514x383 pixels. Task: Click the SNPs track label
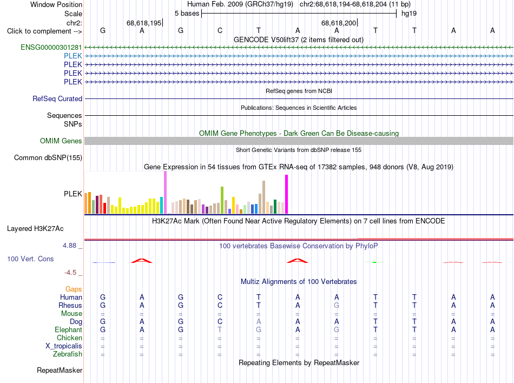coord(73,124)
